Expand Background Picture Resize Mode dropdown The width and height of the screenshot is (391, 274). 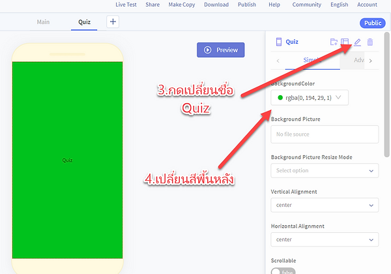pos(325,171)
